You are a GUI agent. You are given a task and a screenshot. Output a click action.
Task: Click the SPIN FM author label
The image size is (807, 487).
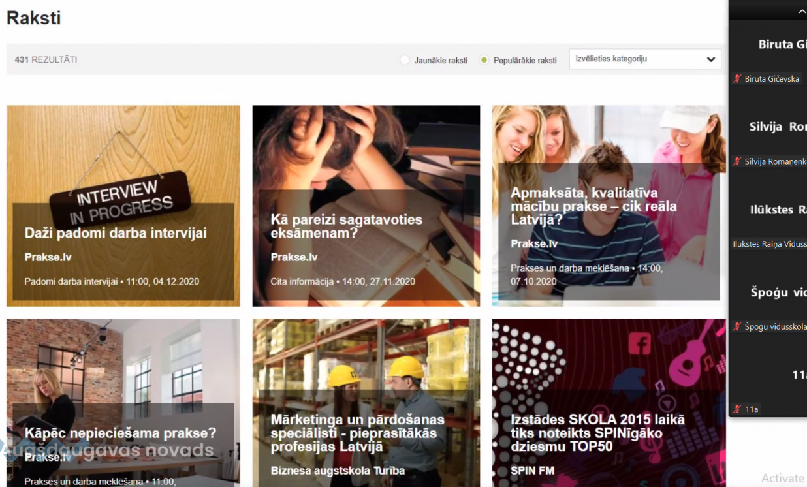(x=532, y=471)
